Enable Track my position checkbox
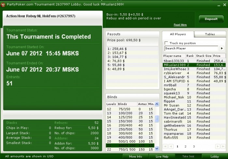Viewport: 228px width, 159px height. (166, 43)
